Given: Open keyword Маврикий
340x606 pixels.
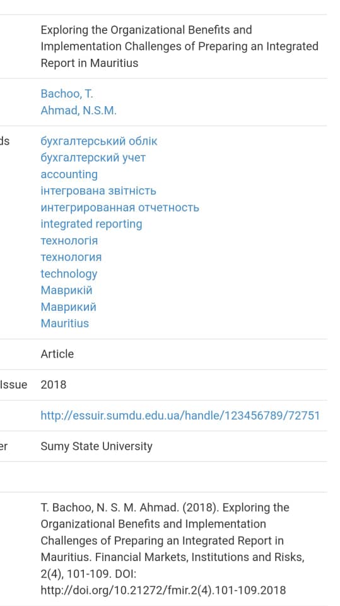Looking at the screenshot, I should pos(68,307).
